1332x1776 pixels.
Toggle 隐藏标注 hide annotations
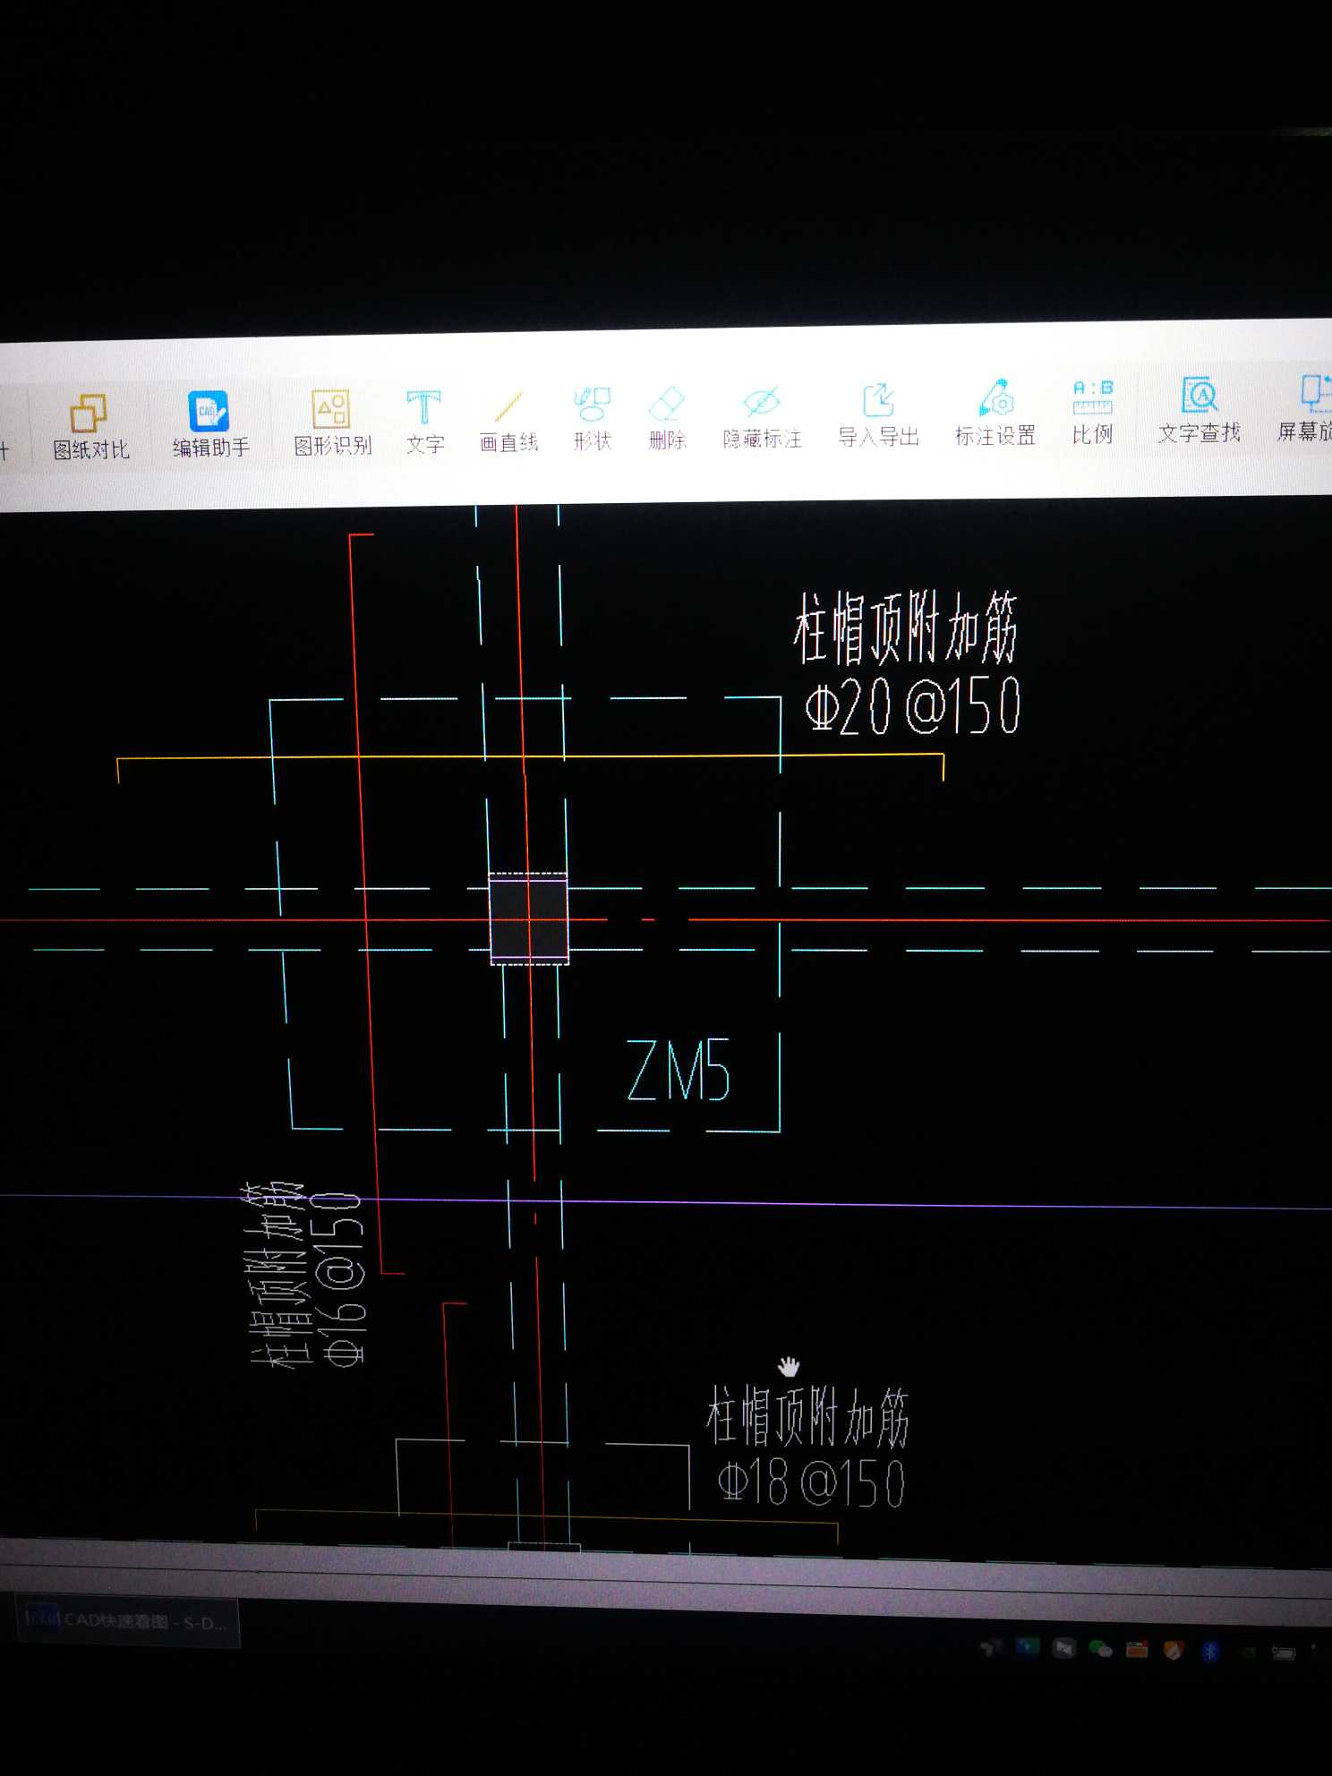click(x=762, y=417)
